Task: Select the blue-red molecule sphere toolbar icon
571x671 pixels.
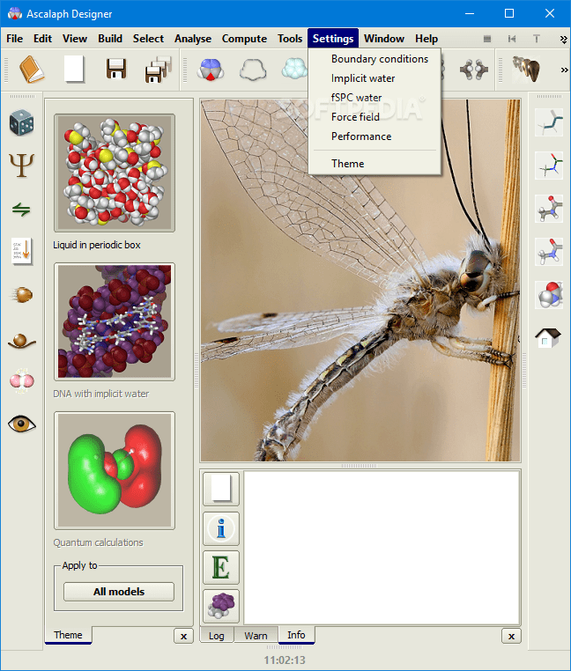Action: [x=211, y=70]
